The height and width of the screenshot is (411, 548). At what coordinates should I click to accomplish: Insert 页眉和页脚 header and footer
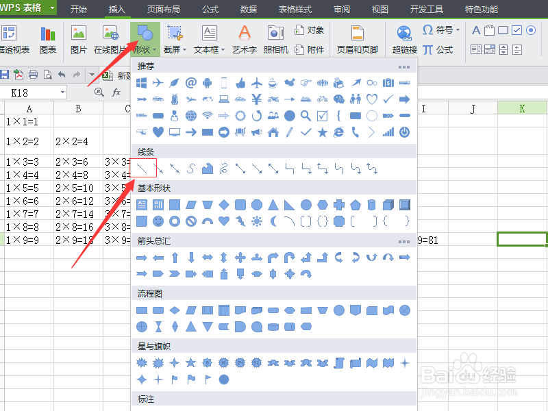click(x=357, y=40)
